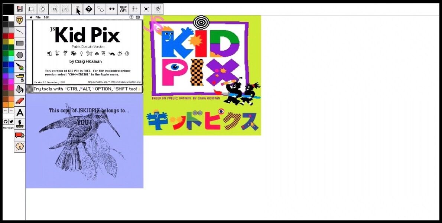Select the Wacky Pencil tool
Viewport: 442px width, 223px height.
pos(20,20)
